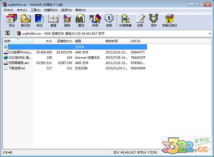The height and width of the screenshot is (157, 214).
Task: Click the 删除 (Delete) toolbar icon
Action: [67, 21]
